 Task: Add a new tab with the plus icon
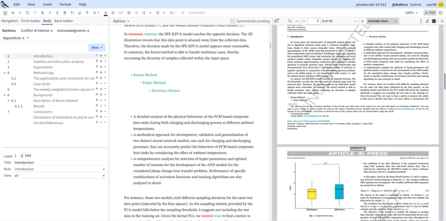point(28,38)
